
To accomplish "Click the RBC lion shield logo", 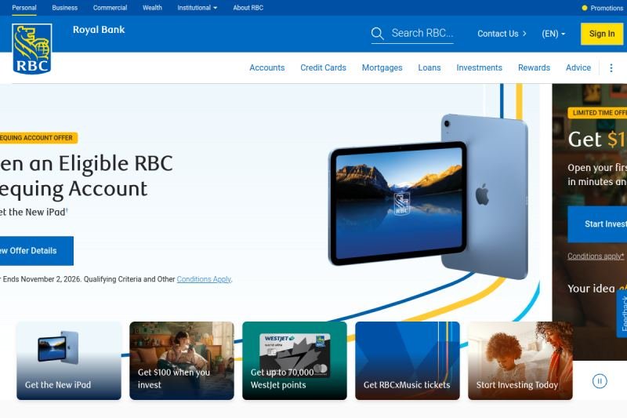I will 32,49.
